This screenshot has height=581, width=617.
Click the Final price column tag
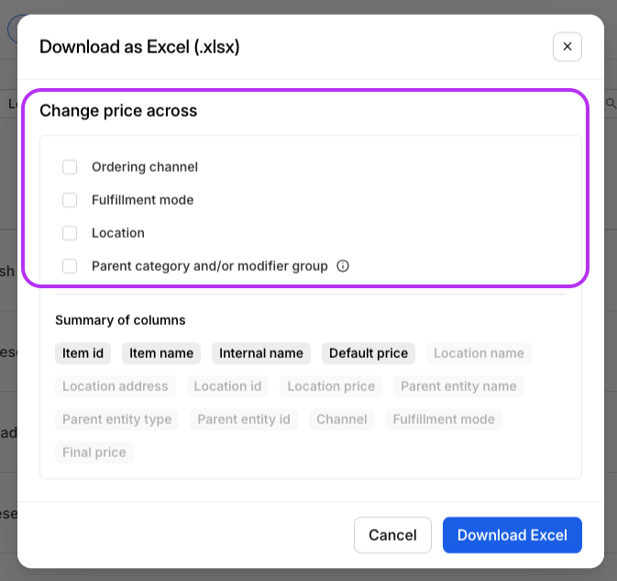(x=94, y=453)
